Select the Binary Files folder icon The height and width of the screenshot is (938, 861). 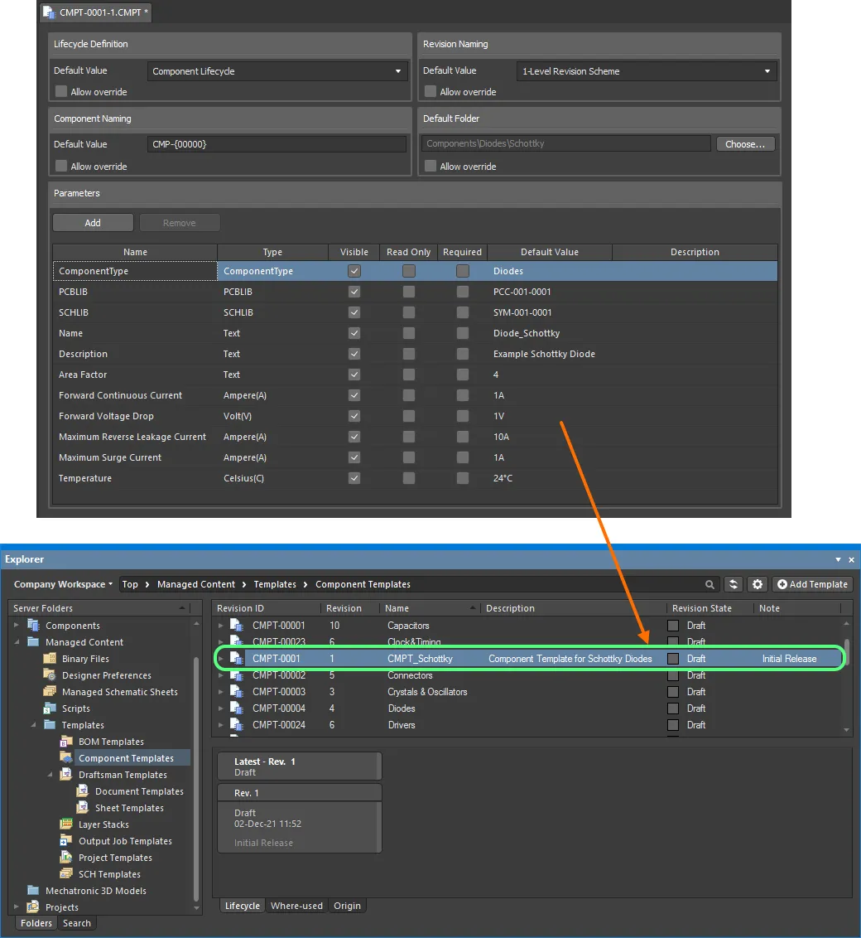pos(50,659)
